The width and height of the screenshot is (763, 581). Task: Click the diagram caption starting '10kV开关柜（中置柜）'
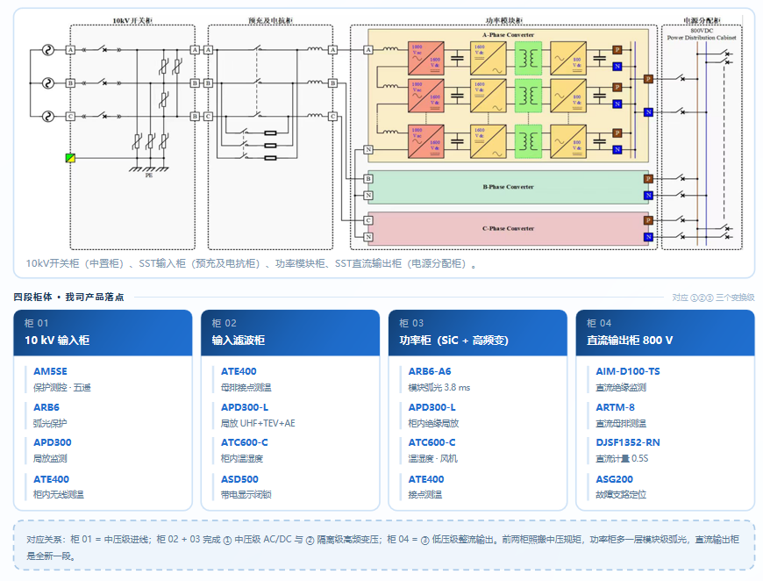click(x=251, y=263)
